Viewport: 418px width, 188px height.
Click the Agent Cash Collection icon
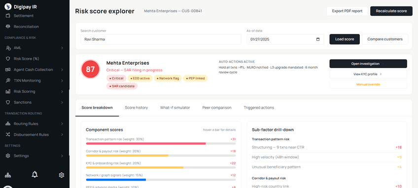8,70
